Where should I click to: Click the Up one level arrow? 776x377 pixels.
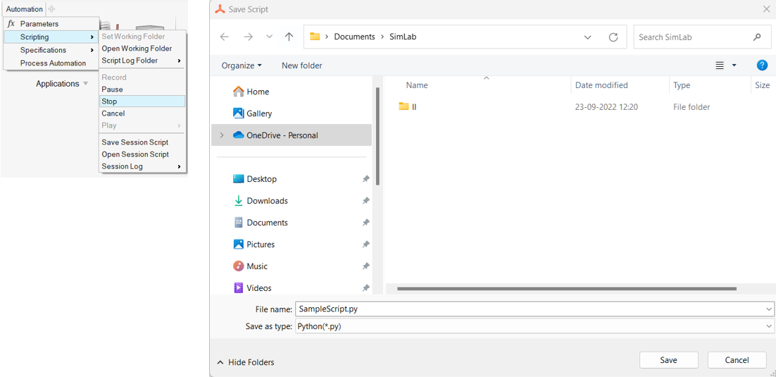[x=289, y=37]
